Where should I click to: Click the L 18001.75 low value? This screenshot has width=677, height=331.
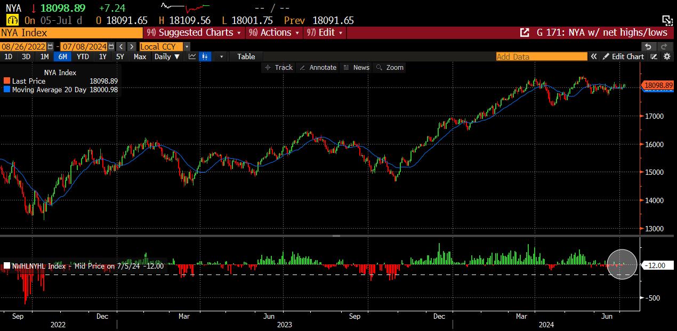(247, 20)
